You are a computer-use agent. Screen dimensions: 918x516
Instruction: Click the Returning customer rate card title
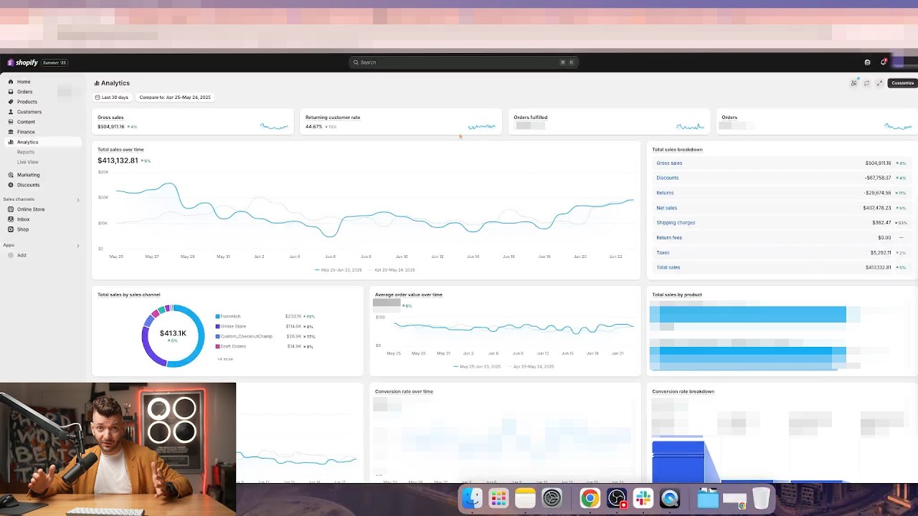(333, 118)
